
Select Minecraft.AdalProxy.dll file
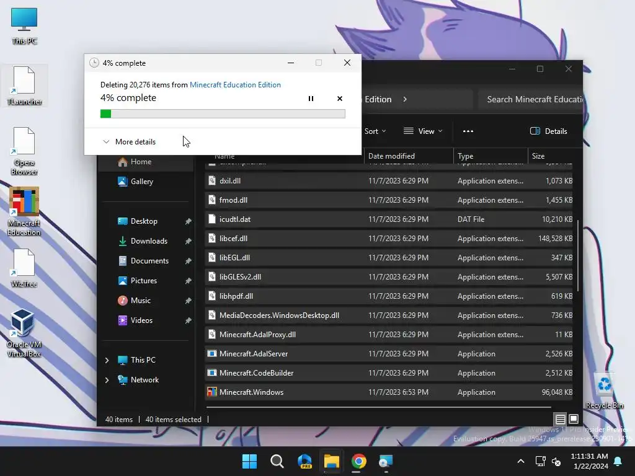point(389,335)
